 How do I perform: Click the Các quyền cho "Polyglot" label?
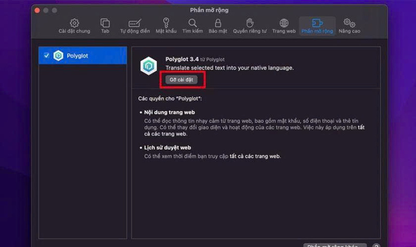click(x=170, y=99)
